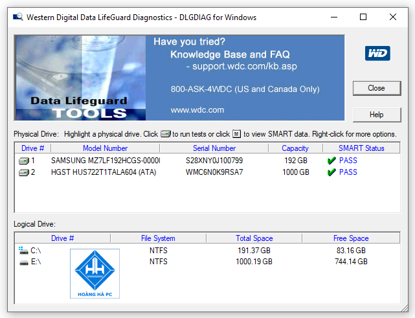Select the E:\ logical drive label
This screenshot has width=415, height=318.
tap(36, 262)
